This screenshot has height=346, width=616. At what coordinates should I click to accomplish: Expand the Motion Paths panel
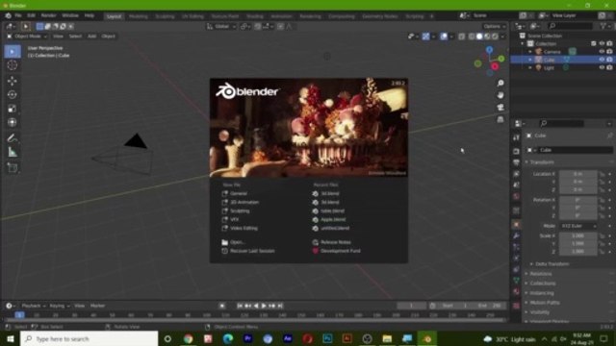pos(545,303)
